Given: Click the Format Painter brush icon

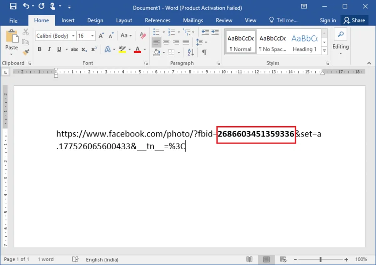Looking at the screenshot, I should pyautogui.click(x=25, y=52).
